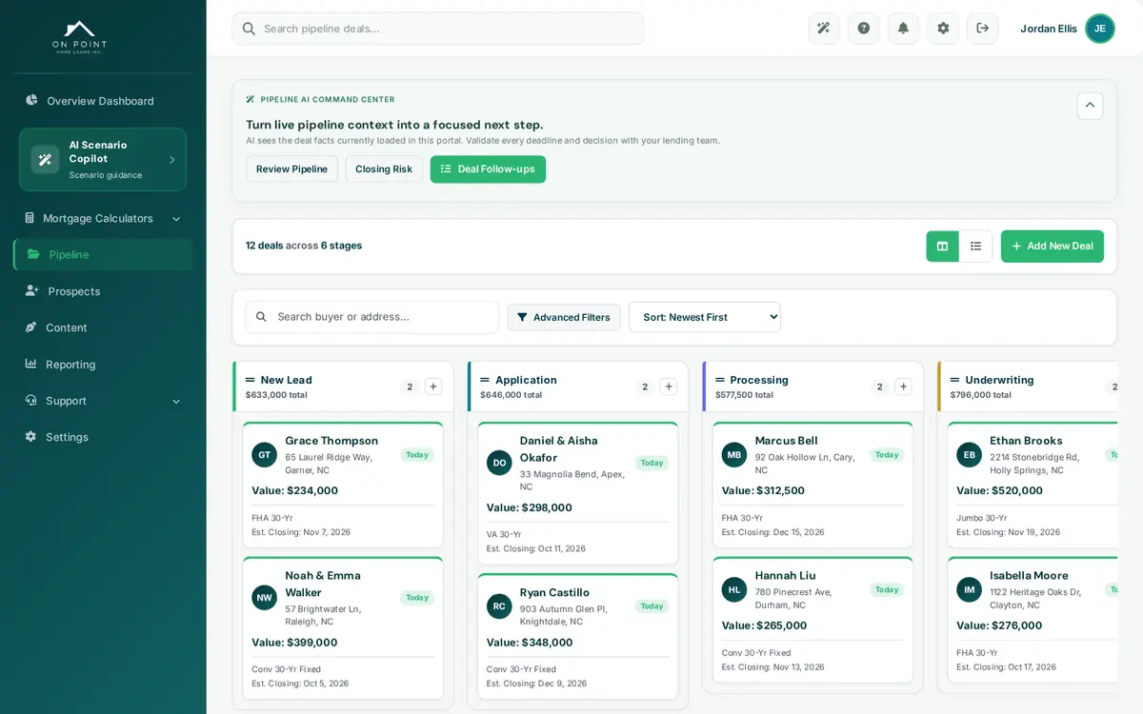The height and width of the screenshot is (714, 1143).
Task: Open notifications bell icon
Action: tap(903, 29)
